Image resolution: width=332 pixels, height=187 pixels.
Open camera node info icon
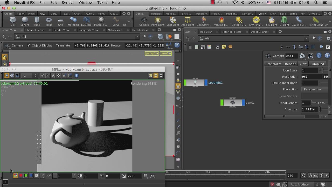click(319, 56)
